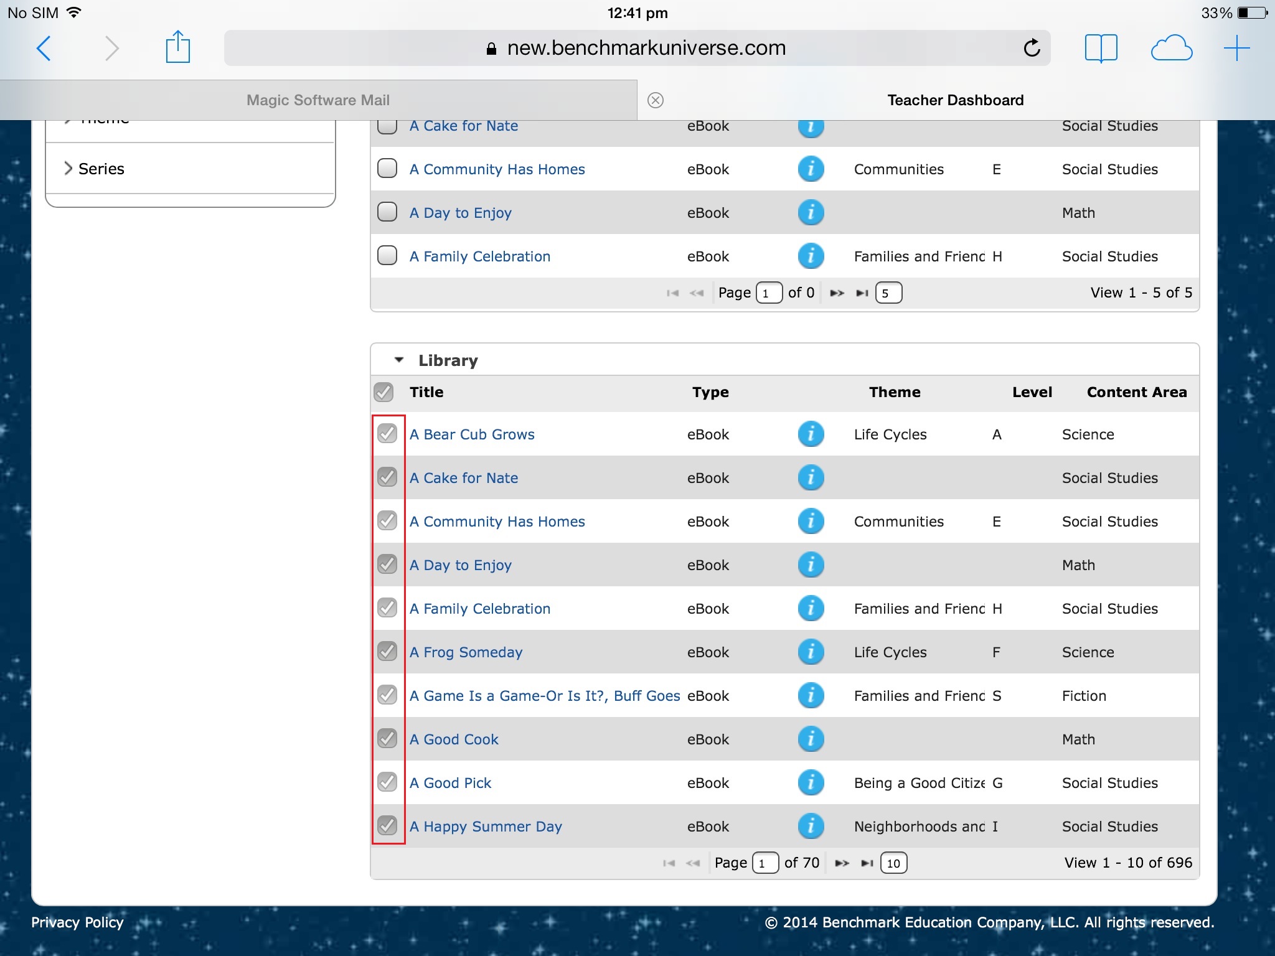
Task: Open info for A Good Pick
Action: pos(811,782)
